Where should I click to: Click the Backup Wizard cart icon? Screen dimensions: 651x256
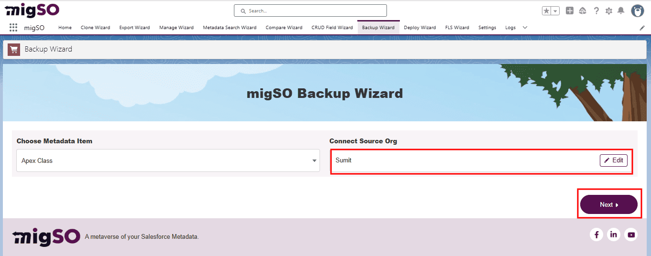pyautogui.click(x=14, y=49)
